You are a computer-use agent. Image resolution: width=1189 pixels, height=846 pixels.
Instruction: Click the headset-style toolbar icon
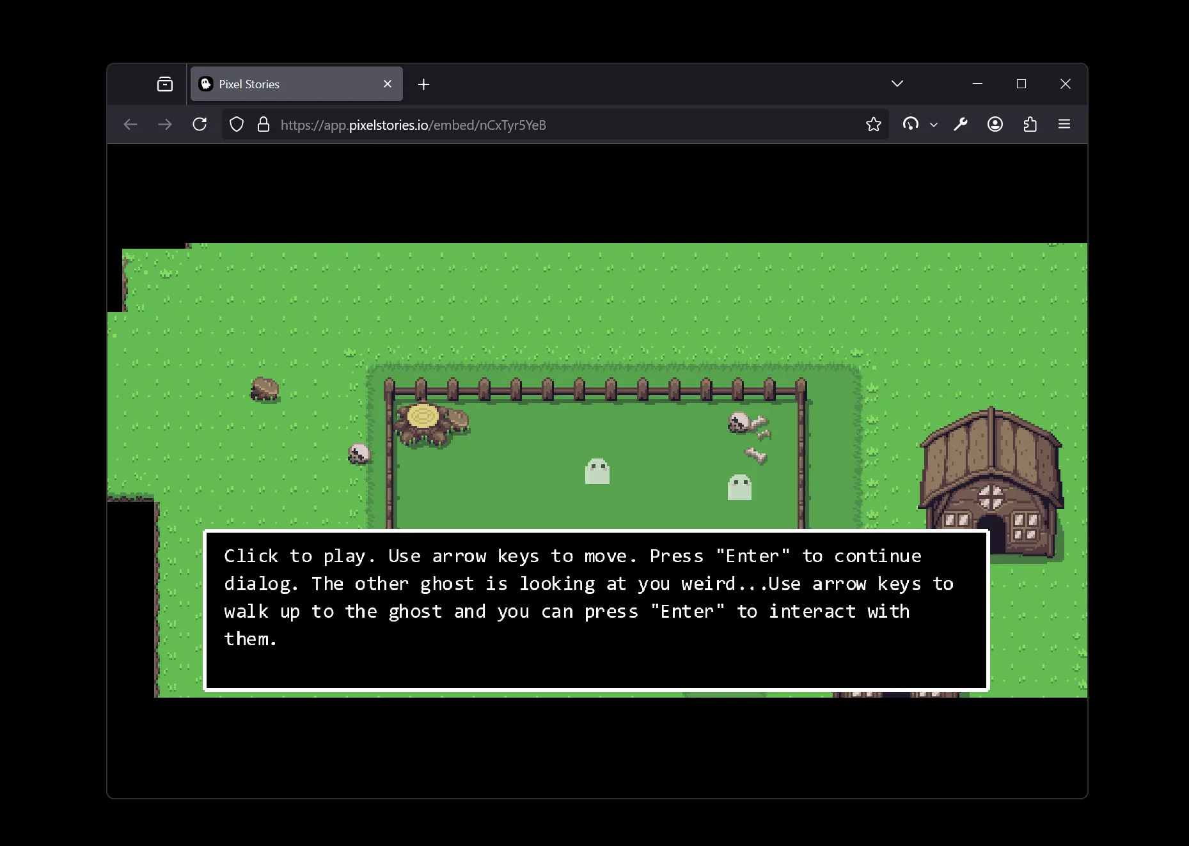[910, 124]
